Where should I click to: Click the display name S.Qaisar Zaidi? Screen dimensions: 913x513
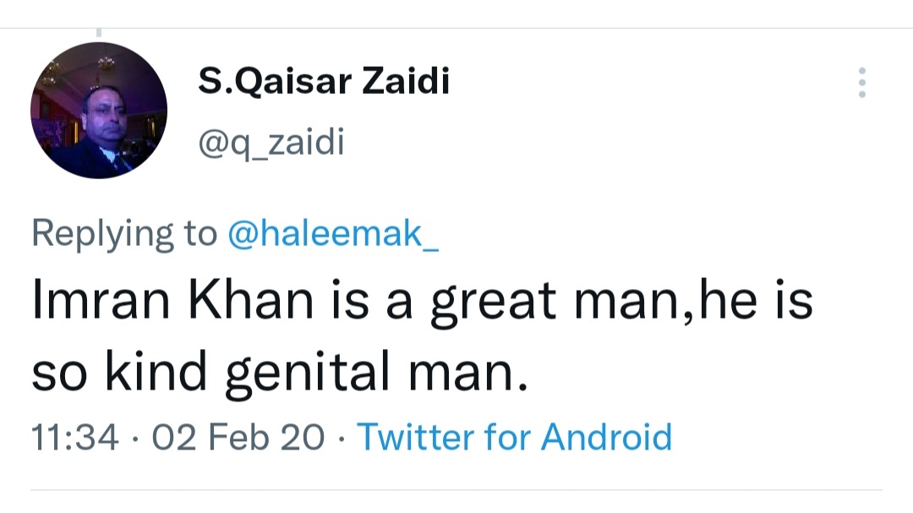click(324, 81)
